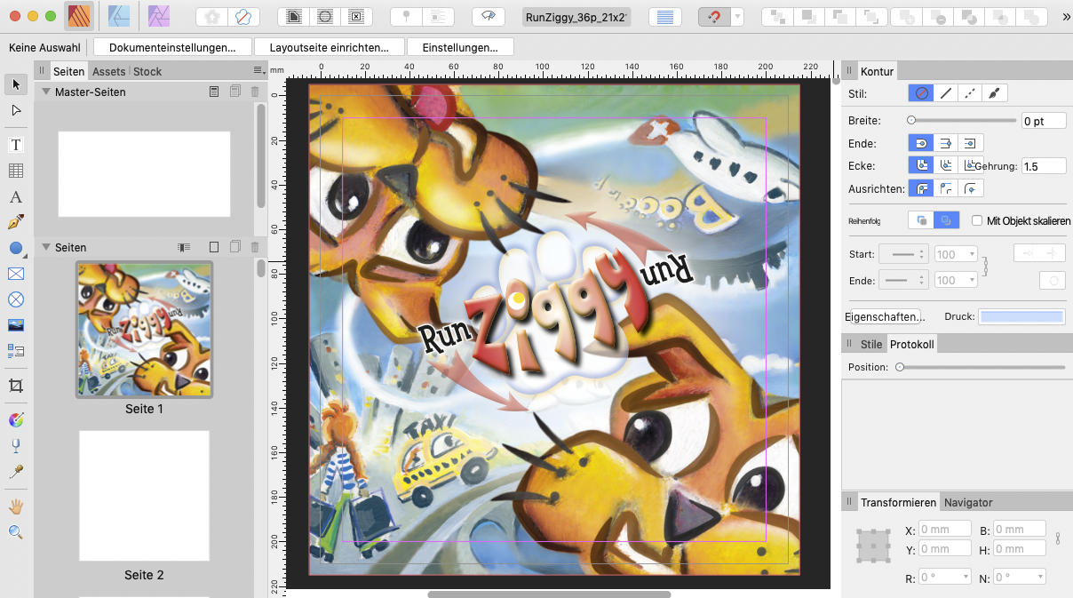1073x598 pixels.
Task: Click the Breite stroke width slider
Action: pos(963,120)
